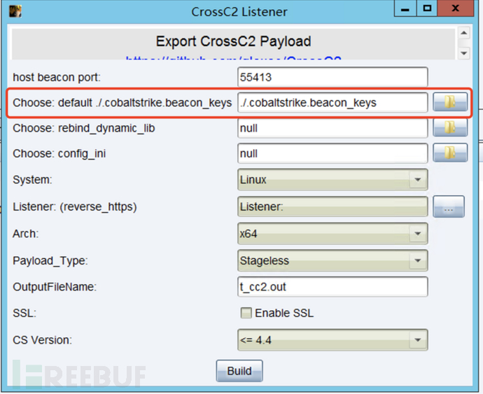Open the CS Version dropdown showing <= 4.4
483x394 pixels.
pos(332,340)
